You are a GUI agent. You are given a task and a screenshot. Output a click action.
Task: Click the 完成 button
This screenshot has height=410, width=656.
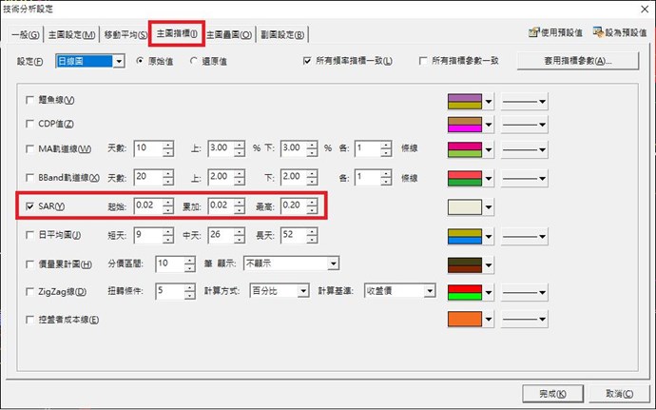[x=550, y=393]
